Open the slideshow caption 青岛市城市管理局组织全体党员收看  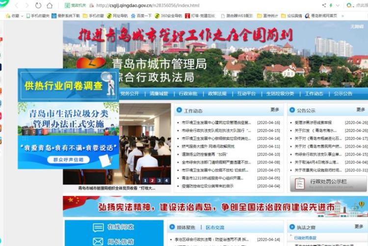117,188
